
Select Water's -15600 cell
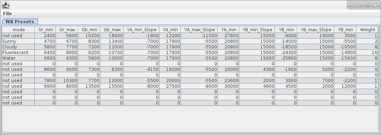tap(345, 58)
